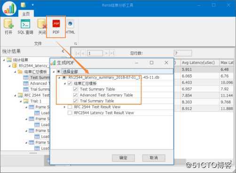This screenshot has width=236, height=173.
Task: Select Trial Summary item in sidebar tree
Action: tap(40, 89)
